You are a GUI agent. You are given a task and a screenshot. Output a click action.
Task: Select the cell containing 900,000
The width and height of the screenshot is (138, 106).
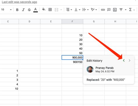click(x=72, y=57)
